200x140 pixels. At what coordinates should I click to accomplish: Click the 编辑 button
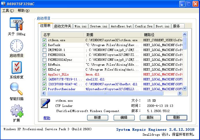point(124,118)
